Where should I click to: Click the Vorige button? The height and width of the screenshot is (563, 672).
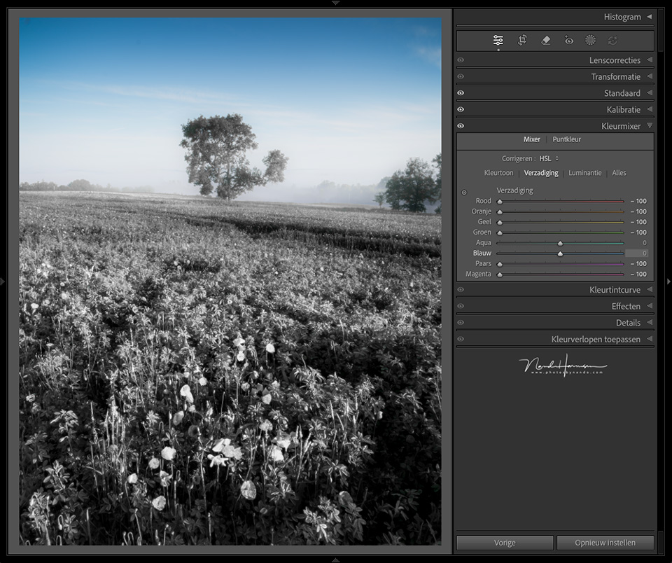pyautogui.click(x=504, y=543)
